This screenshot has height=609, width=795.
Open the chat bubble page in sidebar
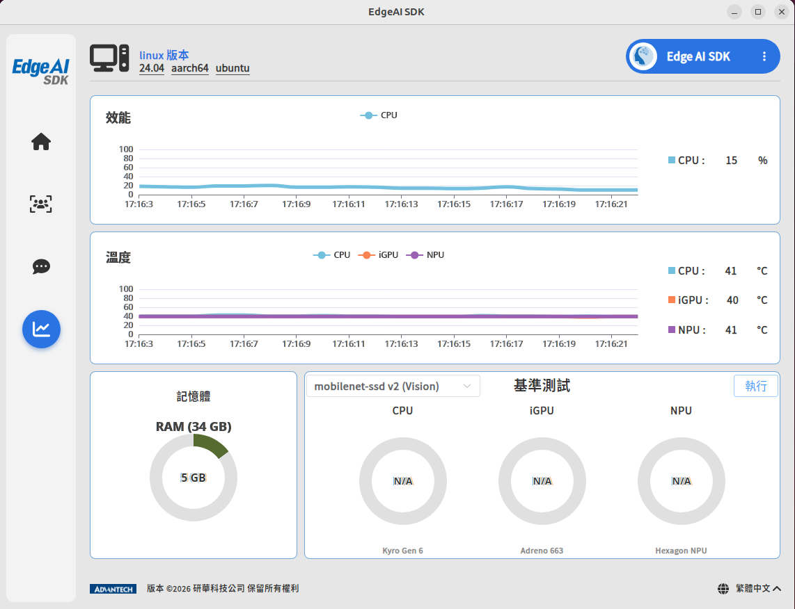[41, 267]
